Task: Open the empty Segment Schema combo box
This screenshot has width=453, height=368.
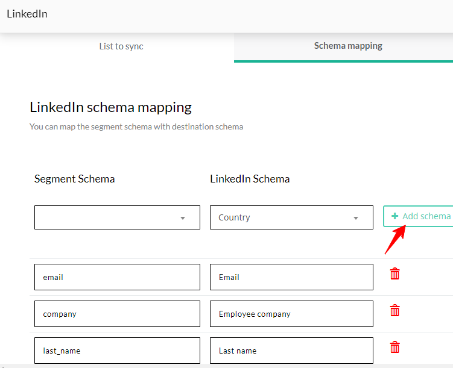Action: tap(117, 217)
